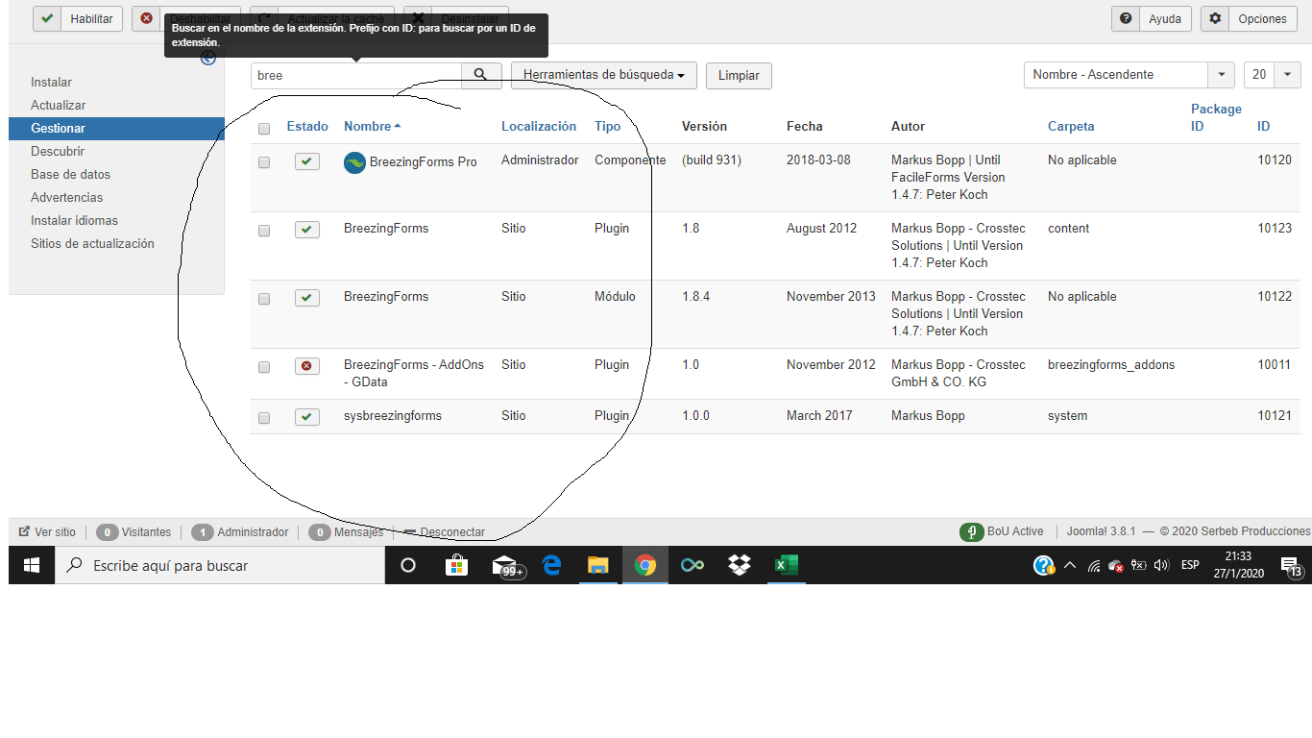Check the BreezingForms content plugin row checkbox

(x=264, y=231)
